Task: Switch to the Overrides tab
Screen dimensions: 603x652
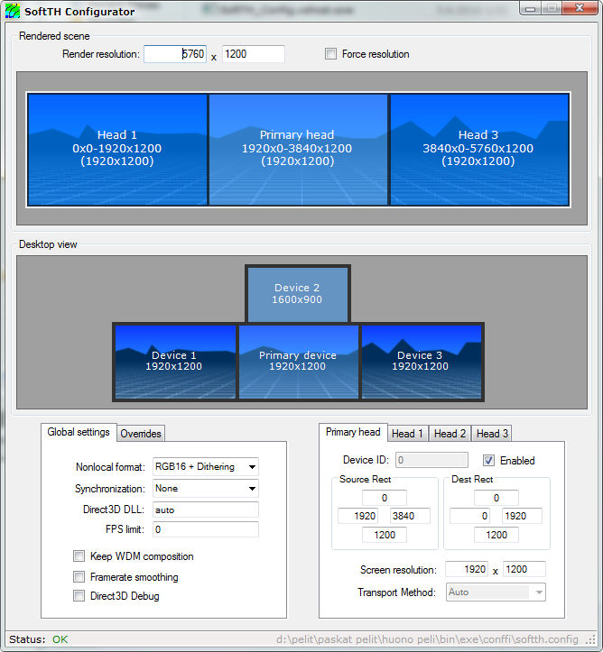Action: [x=141, y=433]
